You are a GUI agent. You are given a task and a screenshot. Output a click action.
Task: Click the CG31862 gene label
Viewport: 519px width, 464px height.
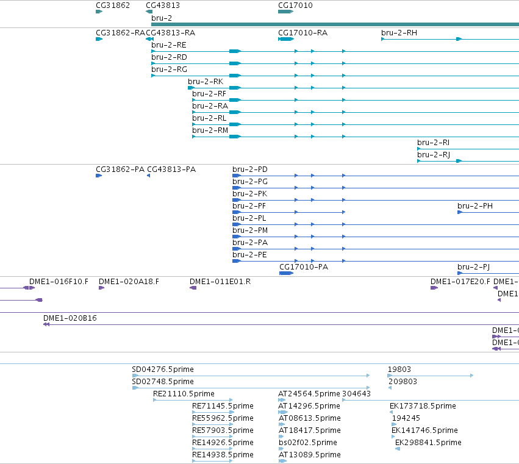[x=113, y=5]
